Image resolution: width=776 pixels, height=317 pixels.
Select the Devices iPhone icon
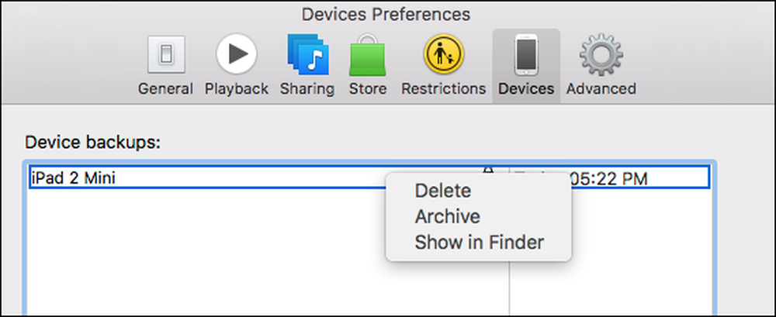point(526,54)
